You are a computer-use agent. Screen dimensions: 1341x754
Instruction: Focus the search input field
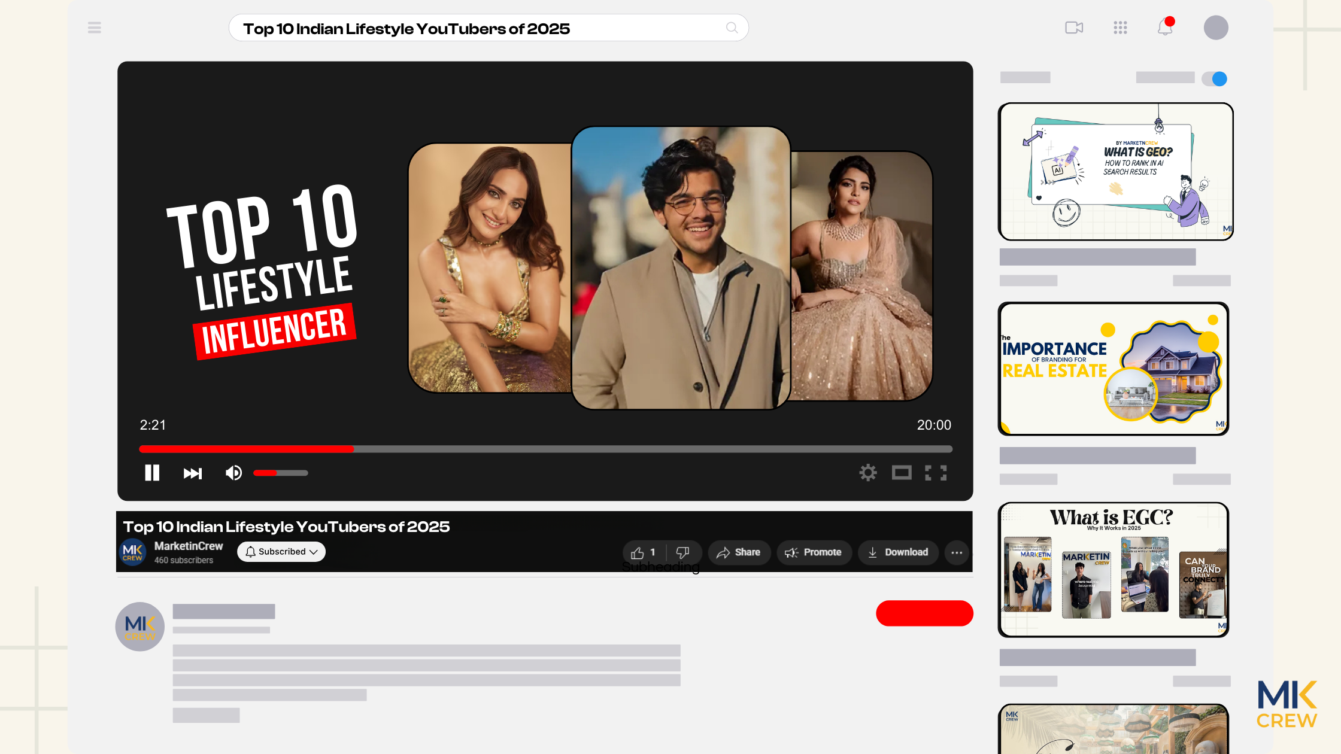click(x=489, y=28)
